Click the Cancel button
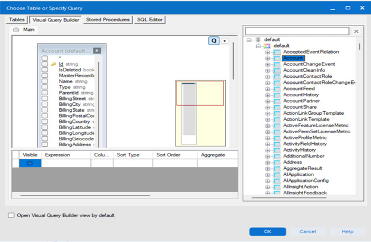This screenshot has height=242, width=371. (x=307, y=231)
